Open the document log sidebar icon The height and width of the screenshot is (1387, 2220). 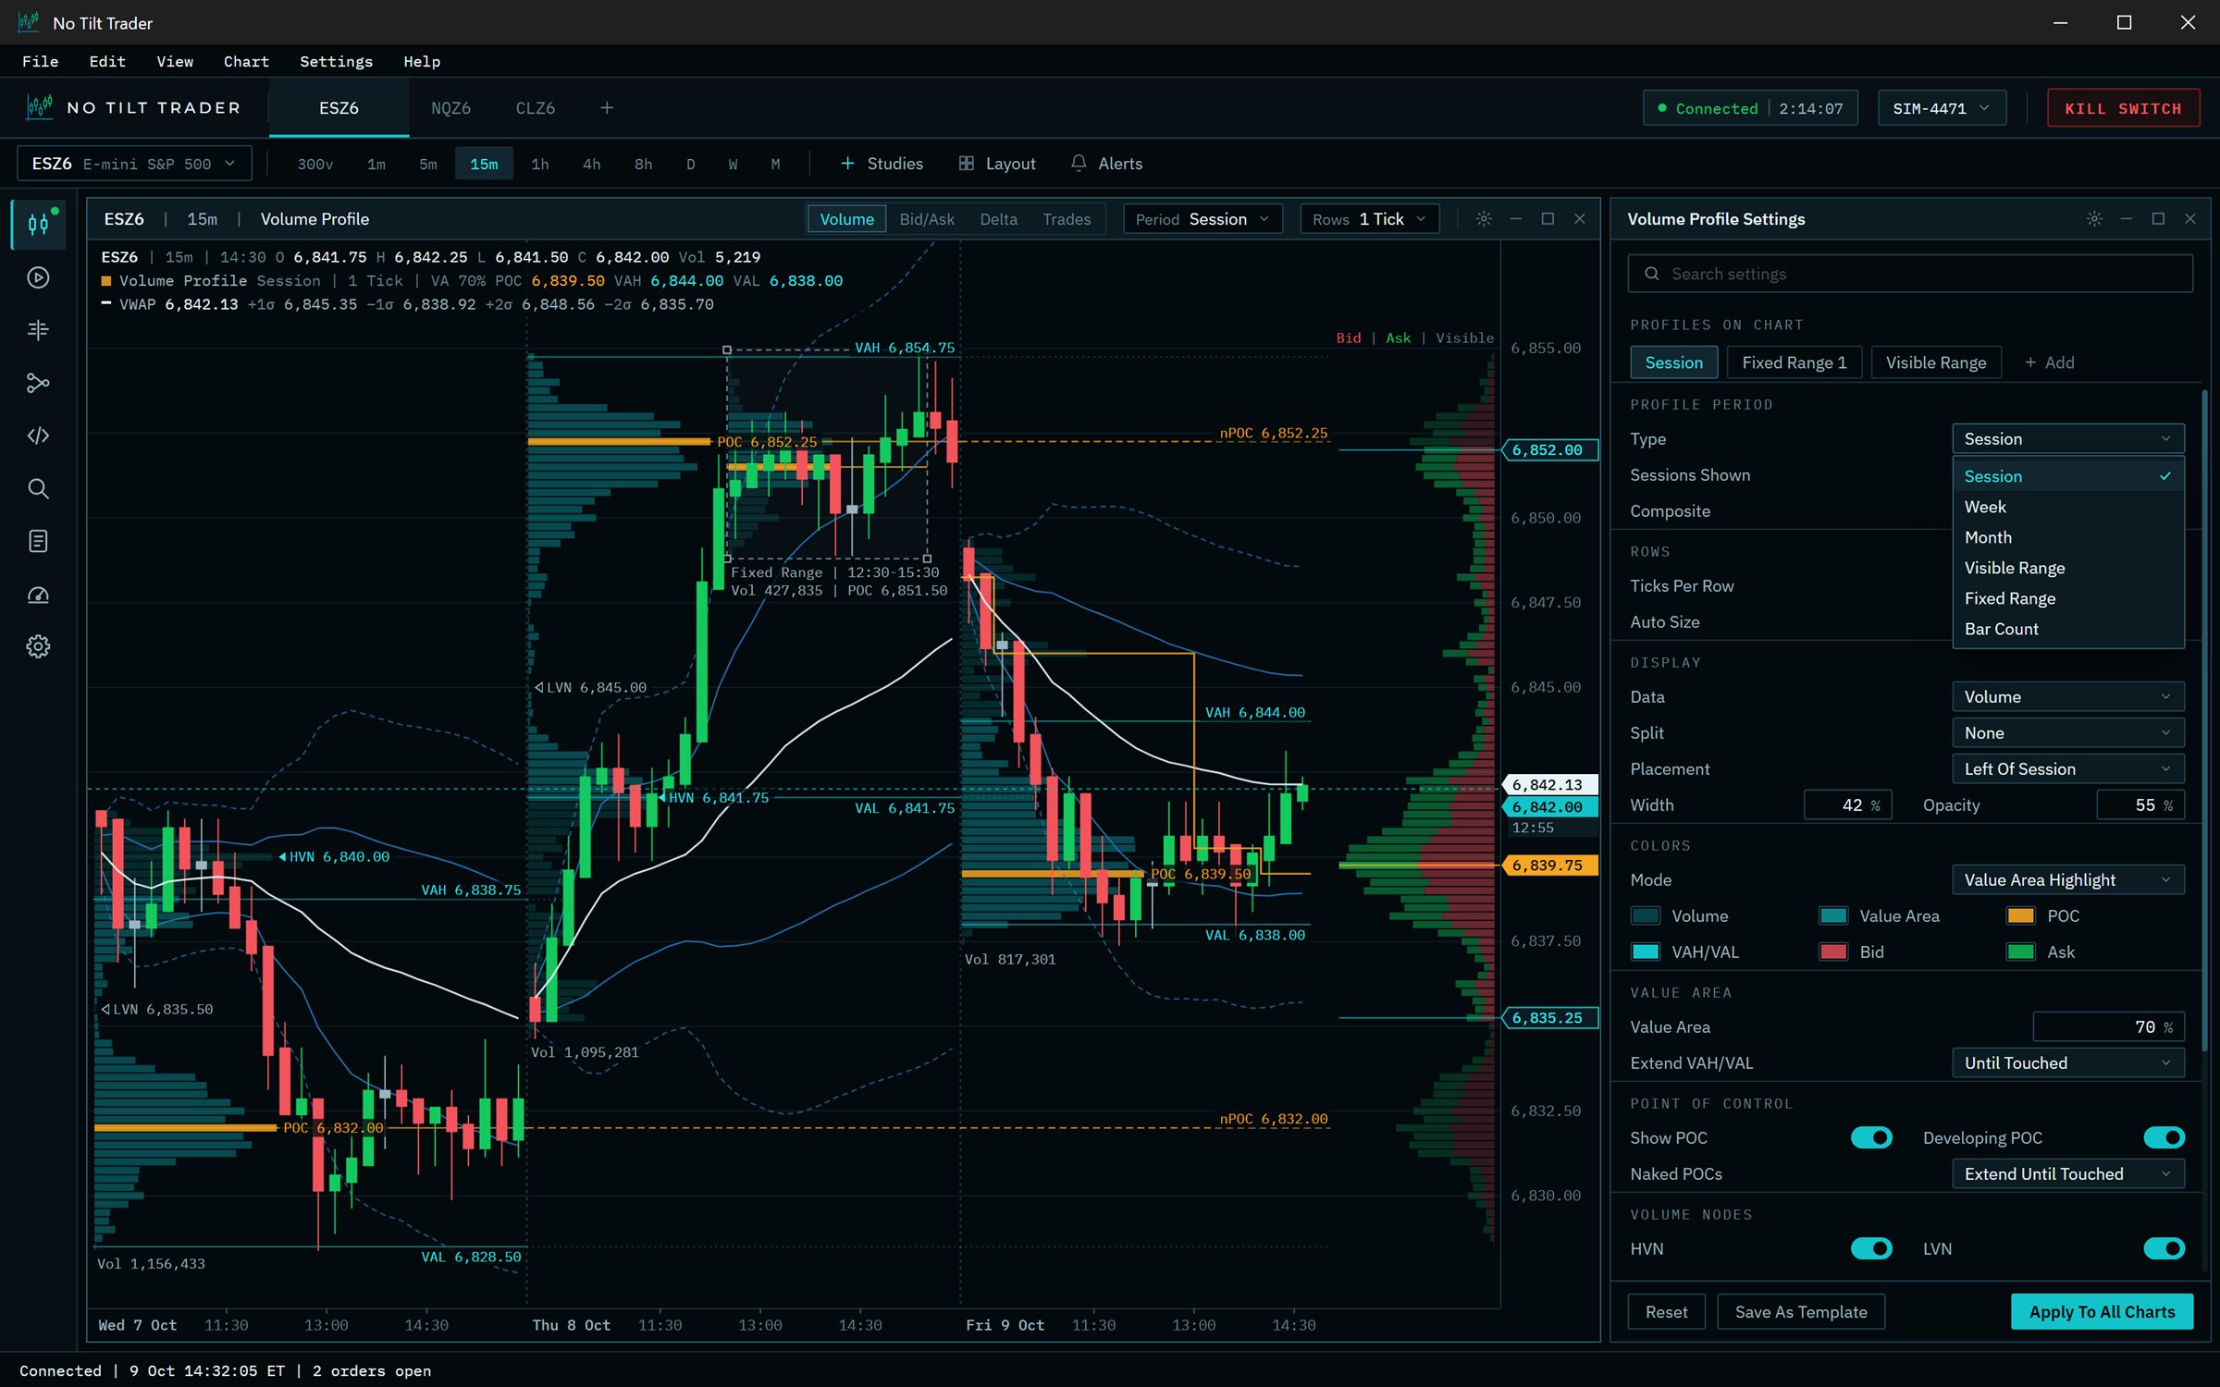(38, 541)
